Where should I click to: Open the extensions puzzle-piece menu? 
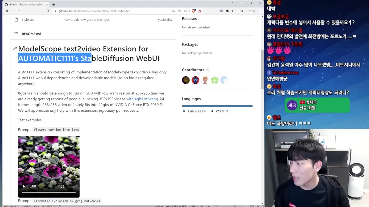coord(227,11)
